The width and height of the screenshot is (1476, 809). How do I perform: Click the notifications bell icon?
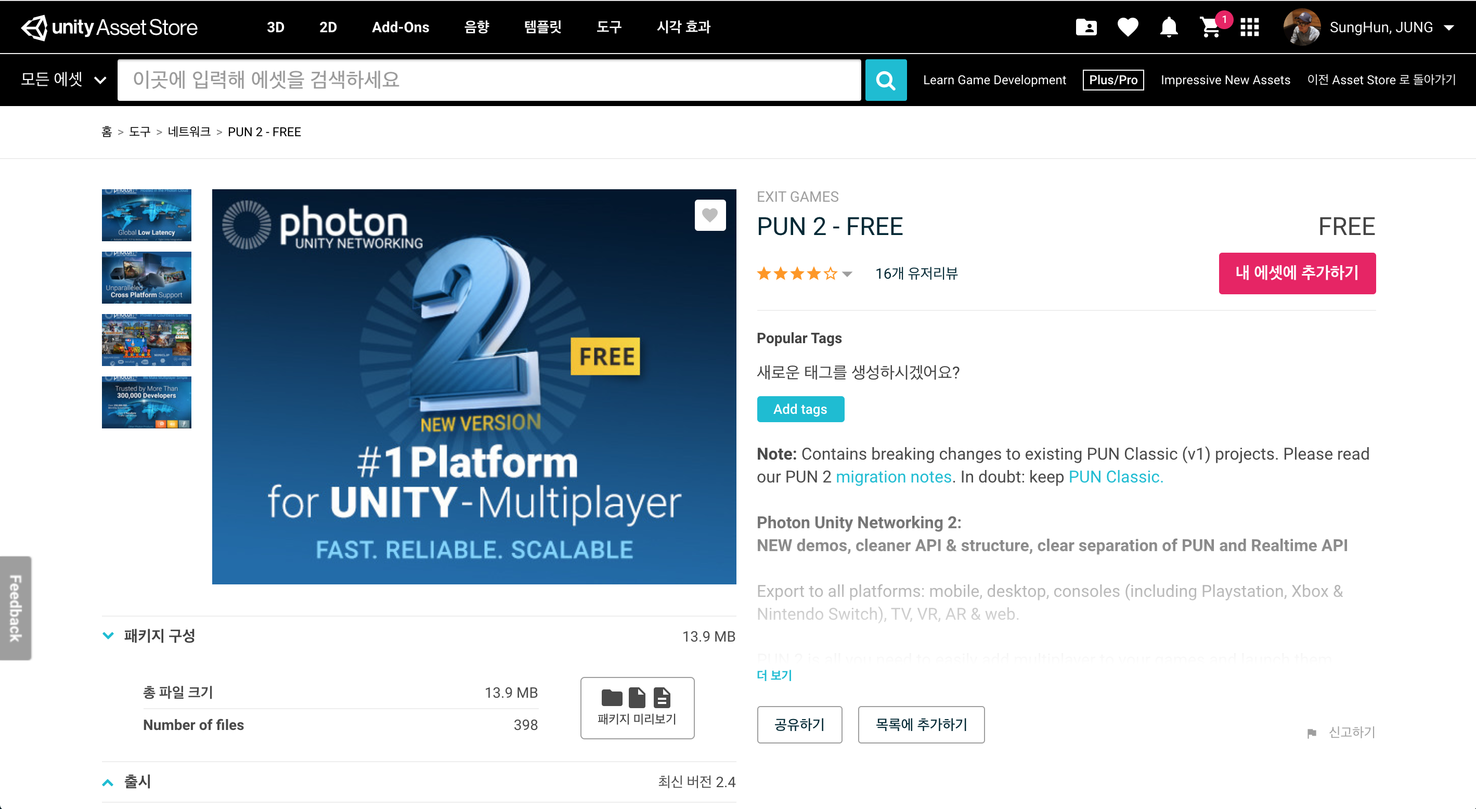(1168, 28)
